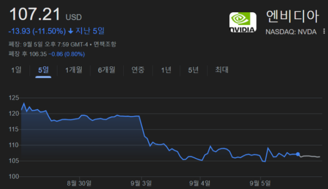Switch to the 5년 range tab
The width and height of the screenshot is (328, 189).
pyautogui.click(x=193, y=70)
